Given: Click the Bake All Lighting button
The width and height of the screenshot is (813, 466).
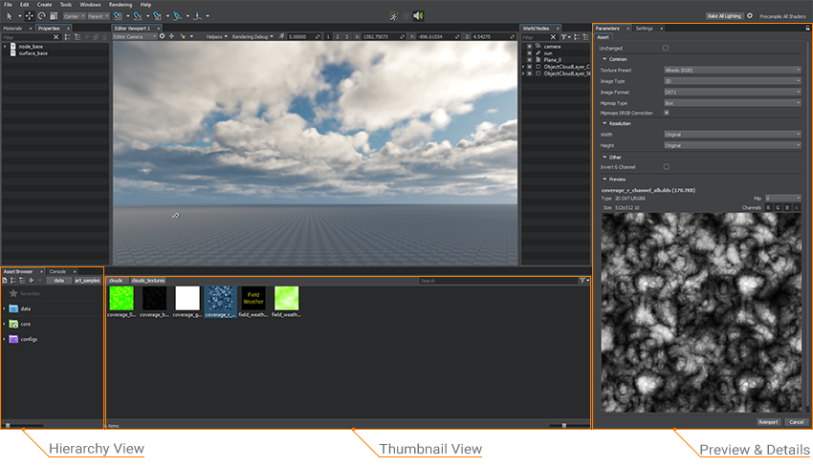Looking at the screenshot, I should pos(724,16).
